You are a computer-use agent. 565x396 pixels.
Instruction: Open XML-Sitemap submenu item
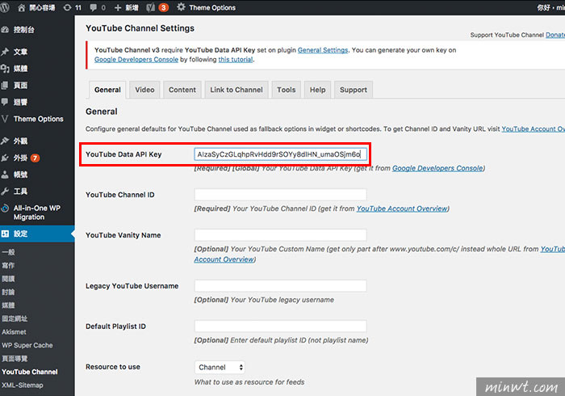coord(23,385)
